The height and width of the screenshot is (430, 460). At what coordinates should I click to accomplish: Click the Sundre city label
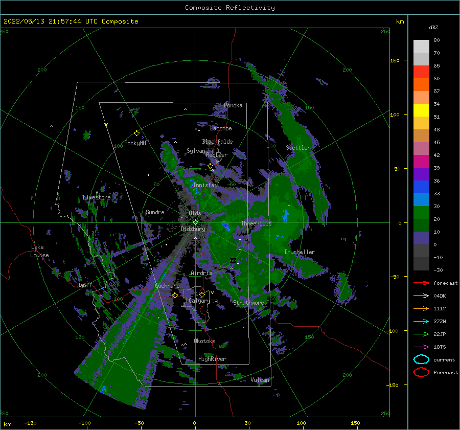pos(155,212)
